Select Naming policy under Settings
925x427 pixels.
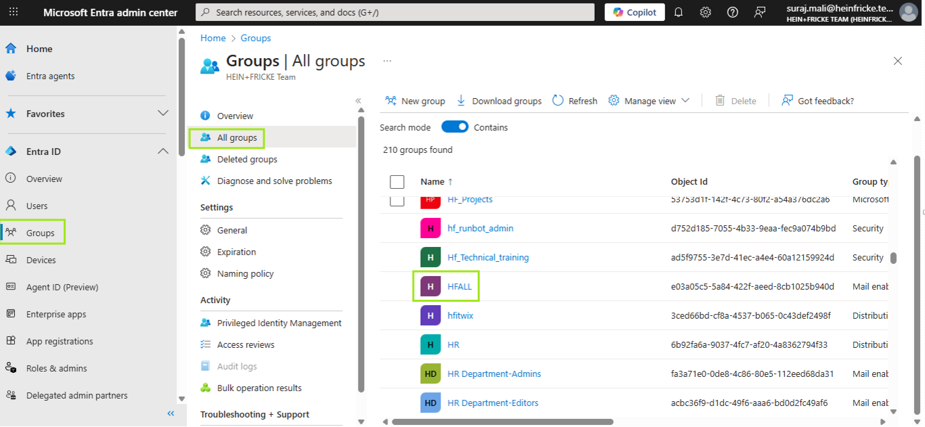point(245,273)
